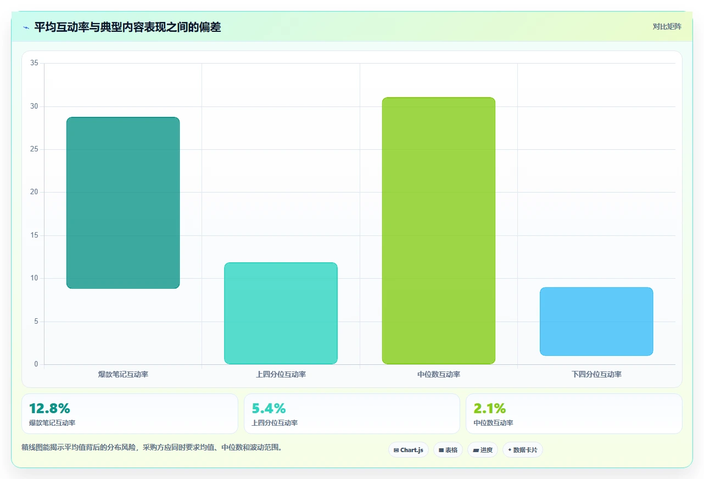Click the lightning icon beside the title
704x479 pixels.
coord(26,27)
